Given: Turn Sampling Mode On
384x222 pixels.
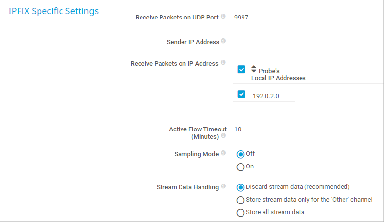Looking at the screenshot, I should (x=240, y=167).
